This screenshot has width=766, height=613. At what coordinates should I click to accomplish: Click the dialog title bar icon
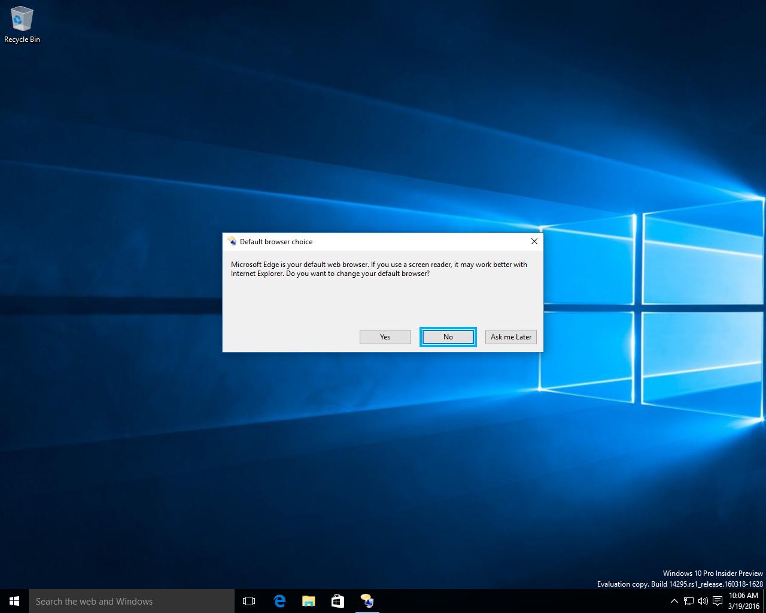pos(232,241)
